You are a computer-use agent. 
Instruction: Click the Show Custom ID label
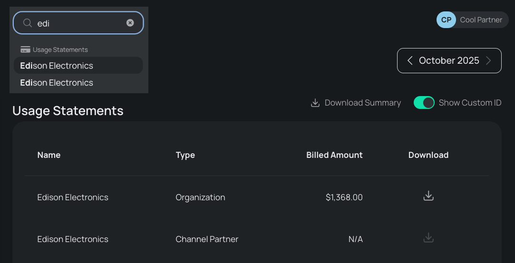click(470, 103)
